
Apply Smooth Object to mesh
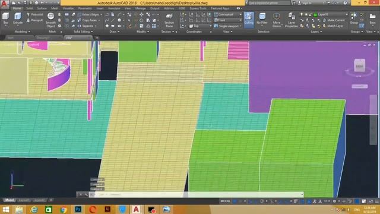click(x=50, y=20)
